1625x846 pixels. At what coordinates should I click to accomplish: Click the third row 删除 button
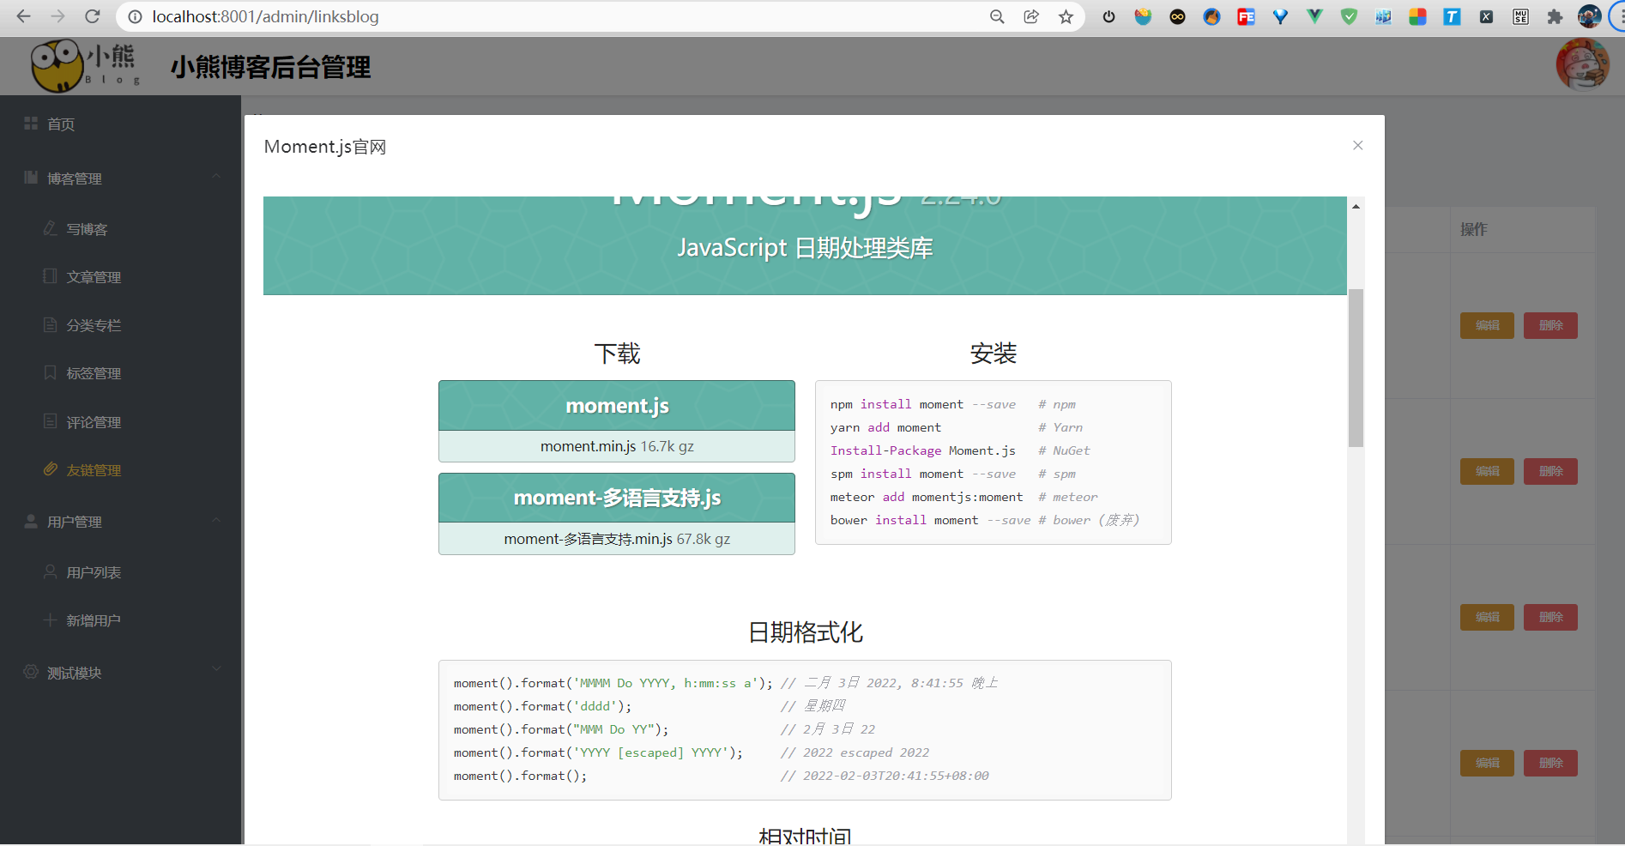click(x=1550, y=617)
